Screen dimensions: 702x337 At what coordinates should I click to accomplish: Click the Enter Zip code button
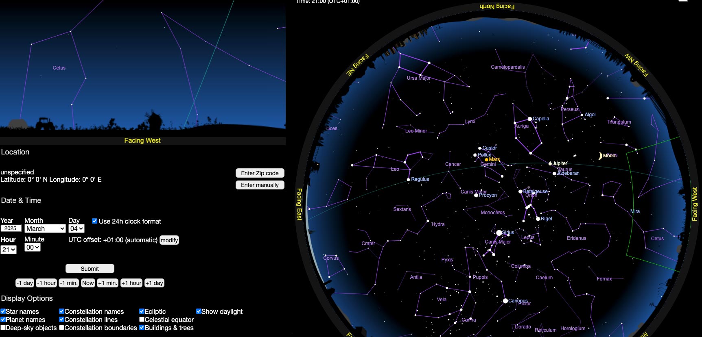pos(260,173)
